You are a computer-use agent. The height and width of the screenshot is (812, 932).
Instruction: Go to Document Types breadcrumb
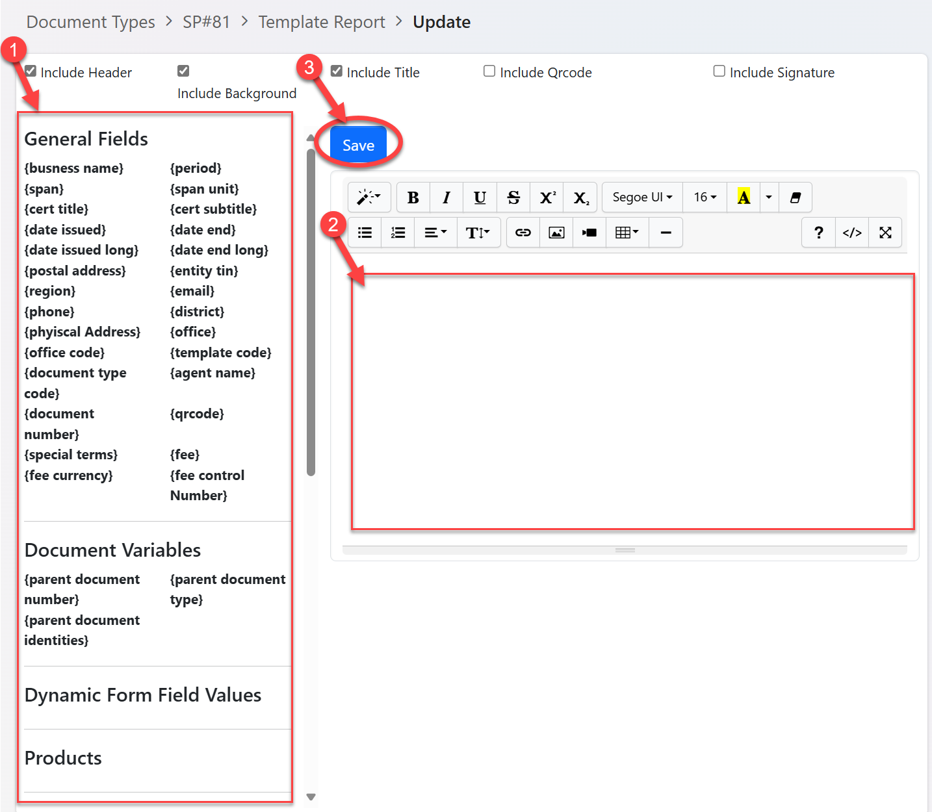pos(90,22)
